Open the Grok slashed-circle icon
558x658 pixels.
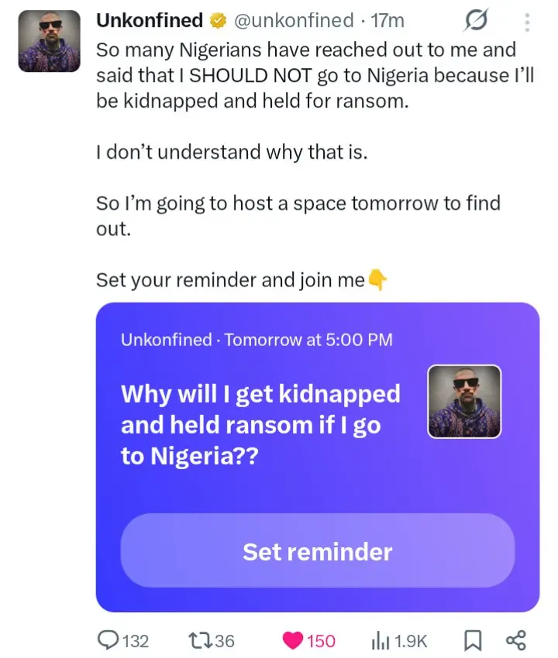click(x=476, y=20)
